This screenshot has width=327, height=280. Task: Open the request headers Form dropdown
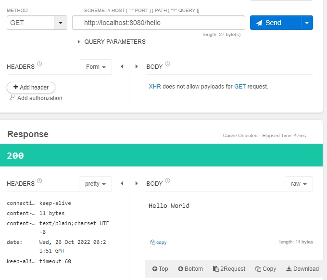pos(96,67)
